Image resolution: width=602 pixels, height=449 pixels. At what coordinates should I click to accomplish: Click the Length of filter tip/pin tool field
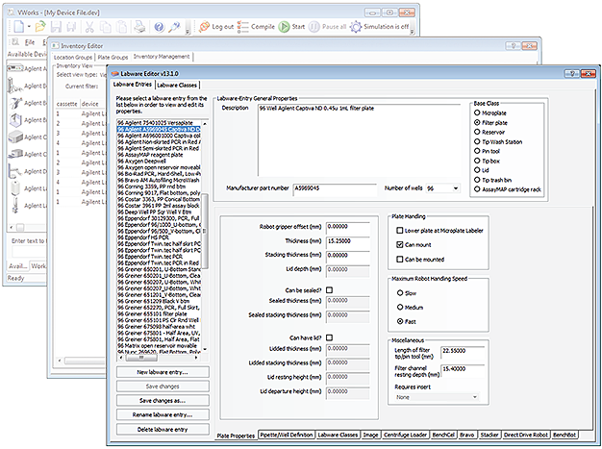pyautogui.click(x=463, y=351)
